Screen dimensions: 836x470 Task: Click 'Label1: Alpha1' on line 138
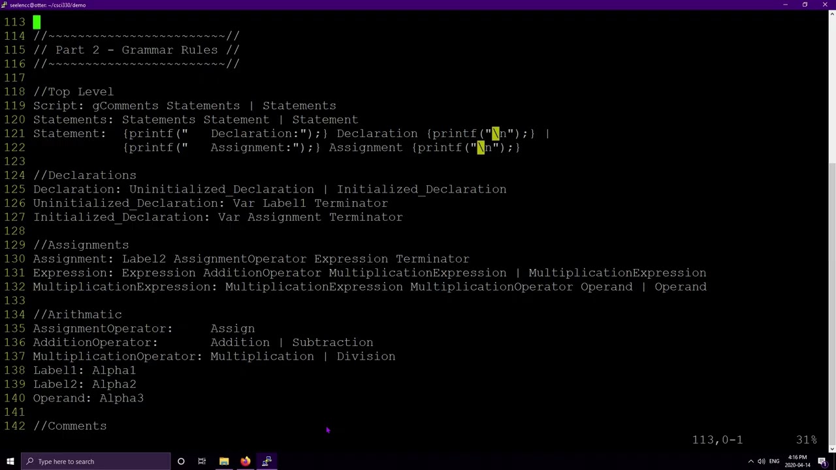click(85, 370)
